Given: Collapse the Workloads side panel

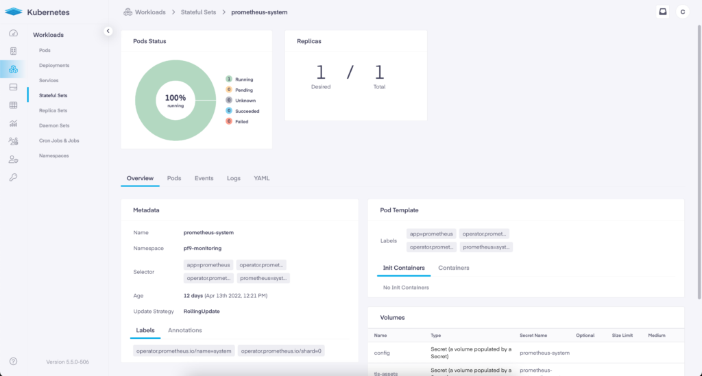Looking at the screenshot, I should pyautogui.click(x=108, y=31).
